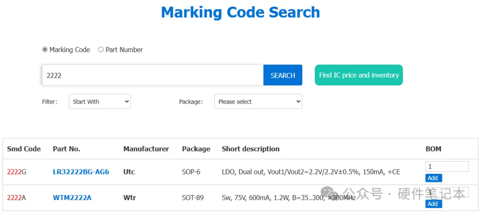Open part link LR32222BG-AG6

(x=81, y=172)
